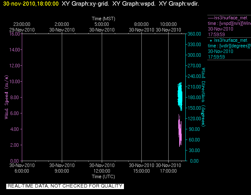Click the Time (UTC) axis label
Image resolution: width=251 pixels, height=195 pixels.
(103, 177)
